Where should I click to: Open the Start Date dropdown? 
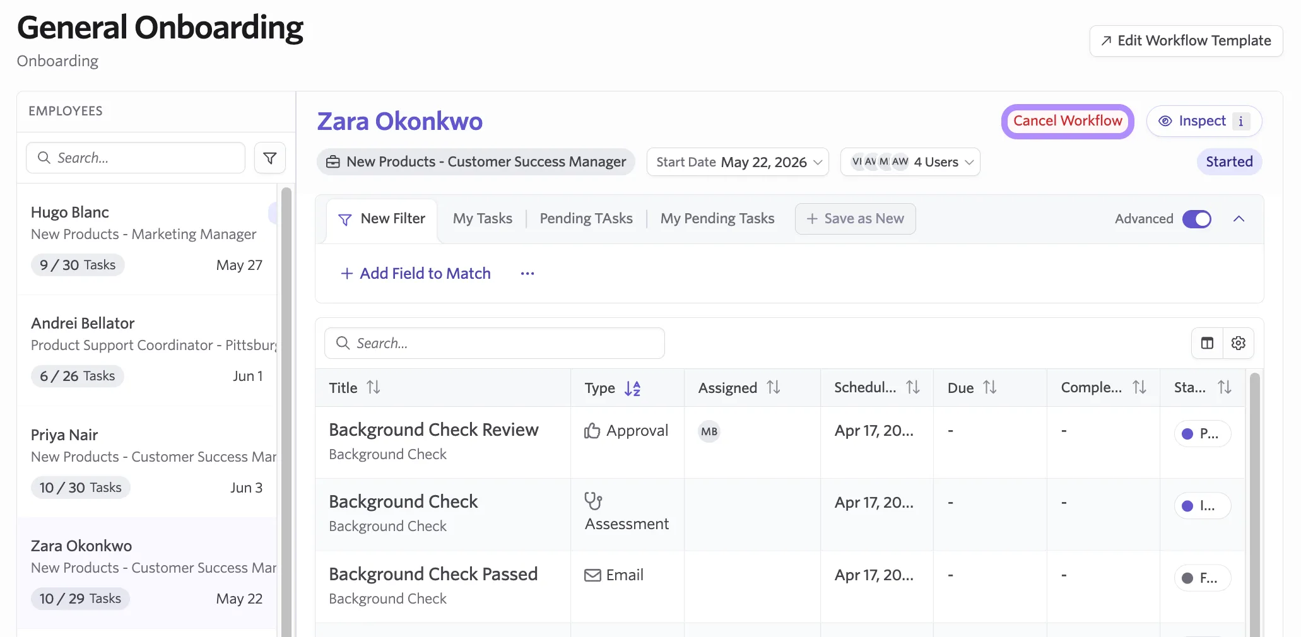(738, 162)
